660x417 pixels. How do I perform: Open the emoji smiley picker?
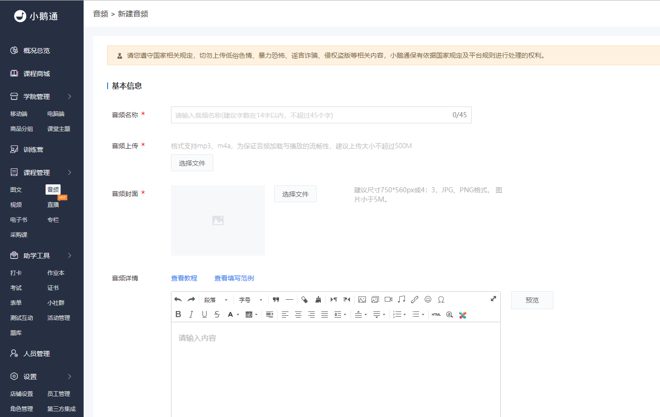coord(428,299)
